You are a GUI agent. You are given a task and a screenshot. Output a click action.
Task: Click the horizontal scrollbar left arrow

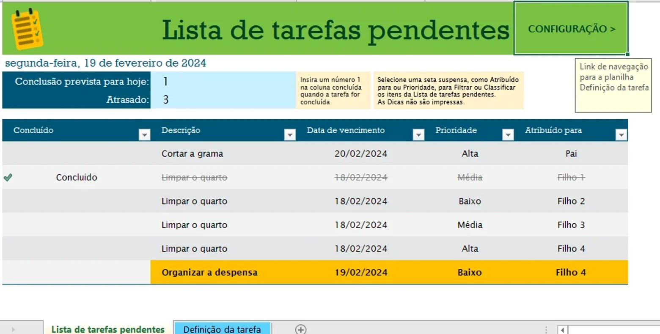[x=562, y=330]
